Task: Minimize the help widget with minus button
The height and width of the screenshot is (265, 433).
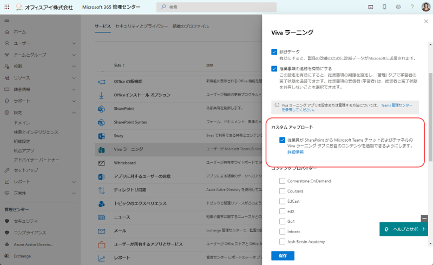Action: click(424, 218)
